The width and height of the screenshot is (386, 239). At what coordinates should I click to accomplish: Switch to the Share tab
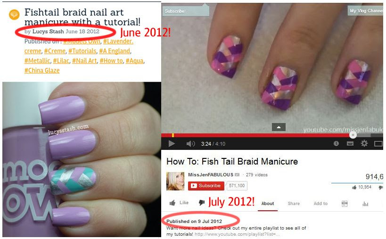294,204
